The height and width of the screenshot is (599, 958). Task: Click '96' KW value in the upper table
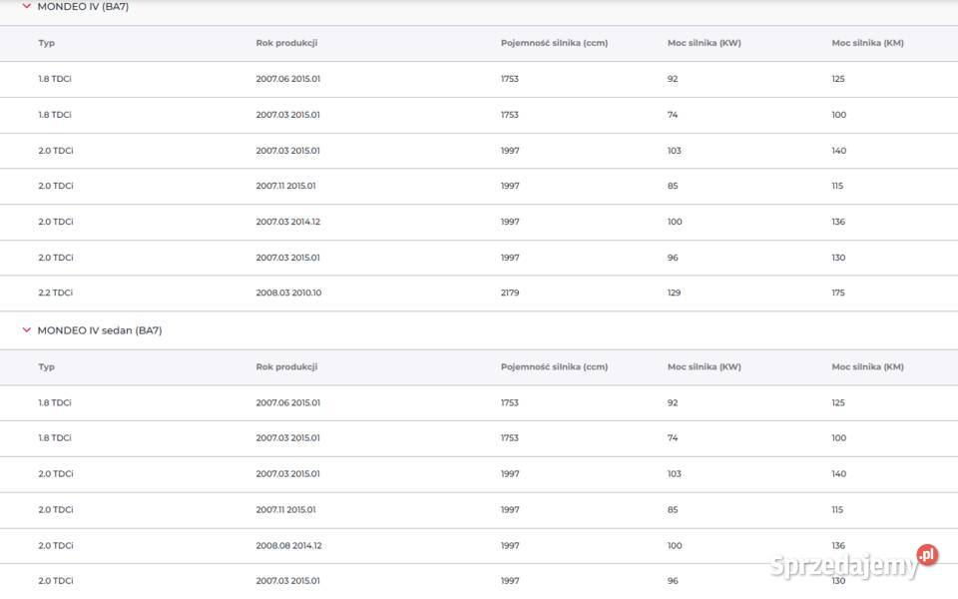coord(673,258)
